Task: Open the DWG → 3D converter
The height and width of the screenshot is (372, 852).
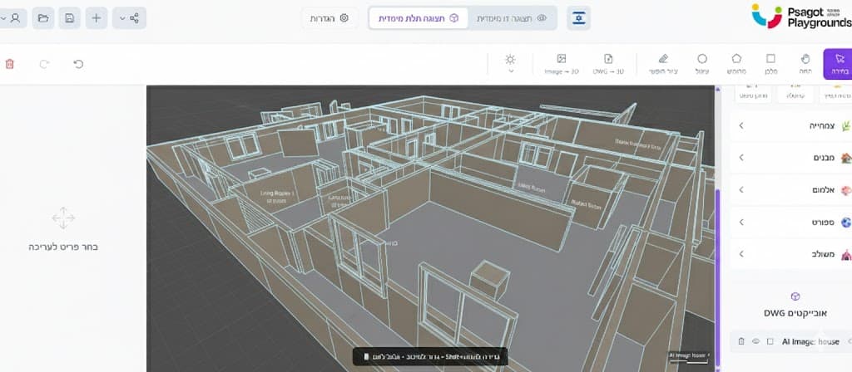Action: (608, 64)
